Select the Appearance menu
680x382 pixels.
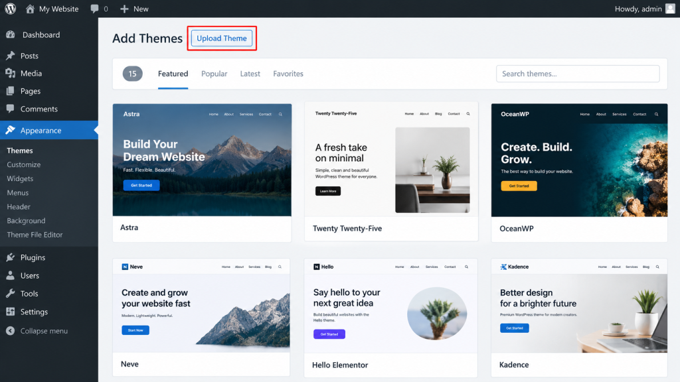point(49,130)
